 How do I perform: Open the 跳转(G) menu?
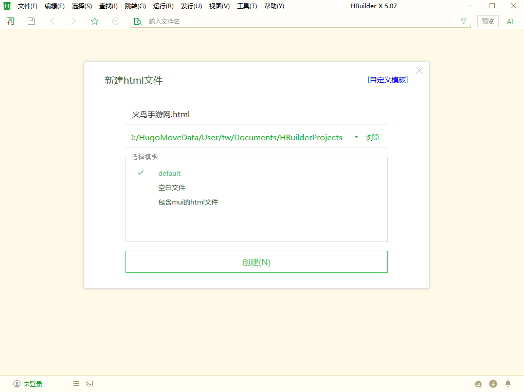click(x=135, y=6)
